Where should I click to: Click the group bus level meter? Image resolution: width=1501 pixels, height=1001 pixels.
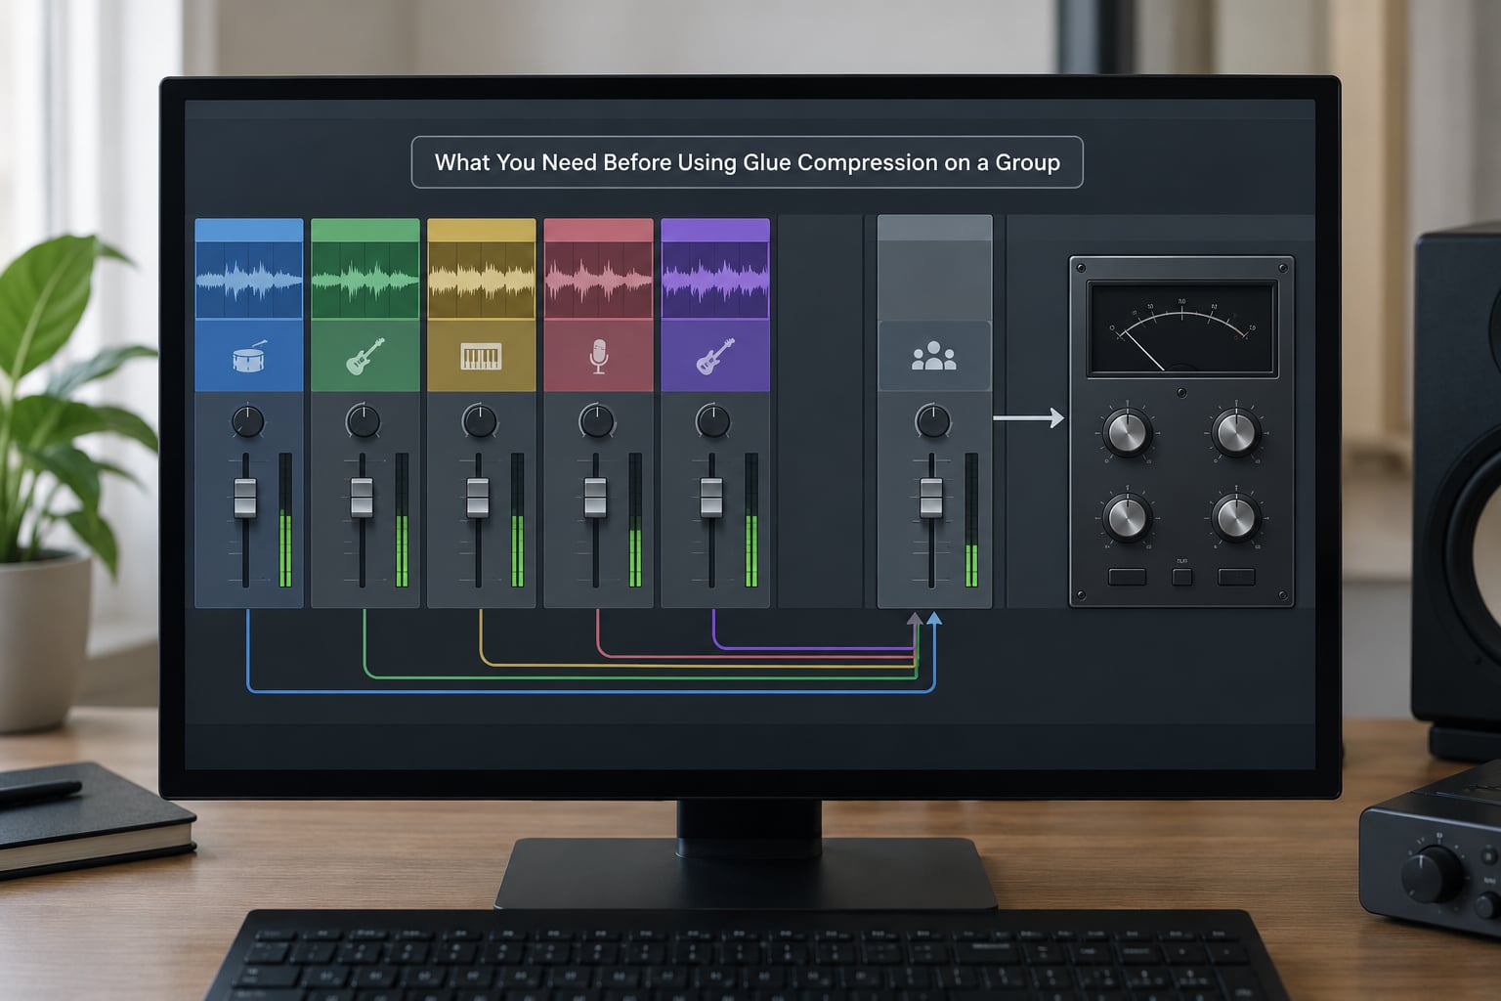pos(971,520)
